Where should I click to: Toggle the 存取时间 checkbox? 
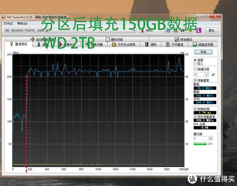click(x=195, y=109)
